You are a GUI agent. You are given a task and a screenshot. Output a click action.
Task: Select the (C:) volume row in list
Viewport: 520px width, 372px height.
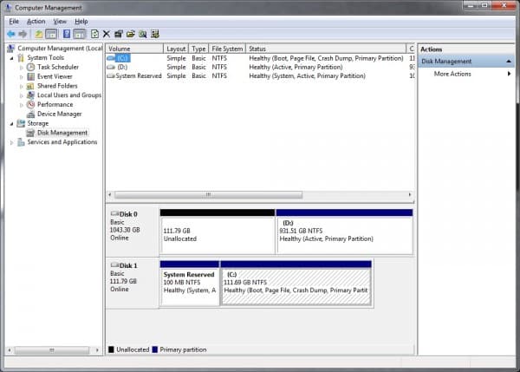tap(260, 58)
